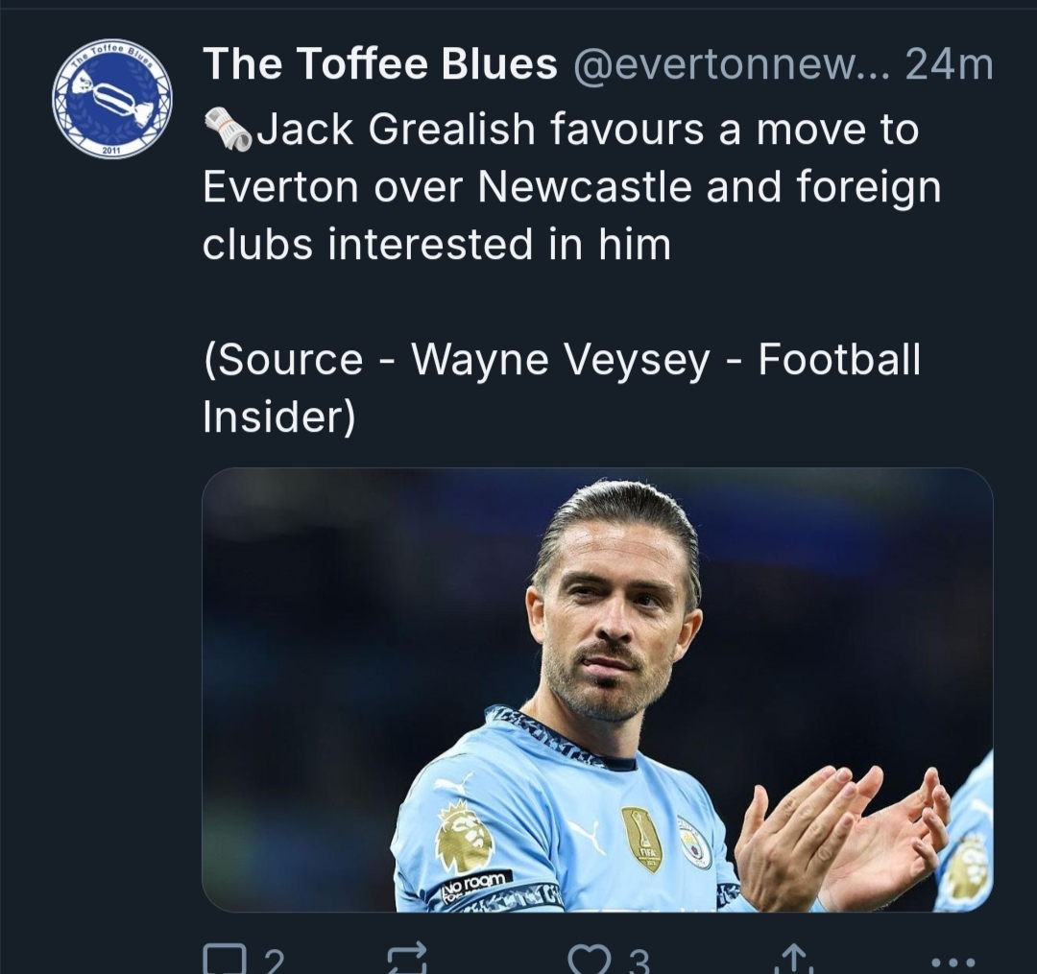This screenshot has width=1037, height=974.
Task: Click the gold FIFA badge on the shirt
Action: (x=641, y=838)
